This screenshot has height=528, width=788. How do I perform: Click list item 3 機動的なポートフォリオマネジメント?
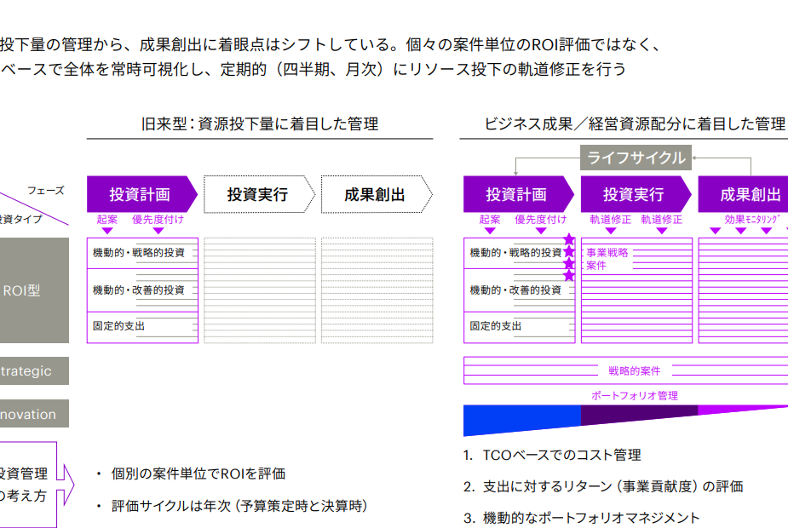pos(582,518)
